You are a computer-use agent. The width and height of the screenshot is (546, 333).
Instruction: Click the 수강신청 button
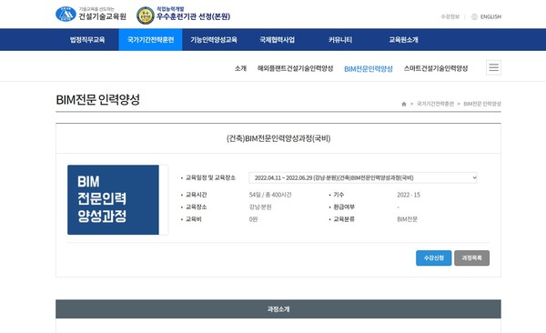pos(433,258)
